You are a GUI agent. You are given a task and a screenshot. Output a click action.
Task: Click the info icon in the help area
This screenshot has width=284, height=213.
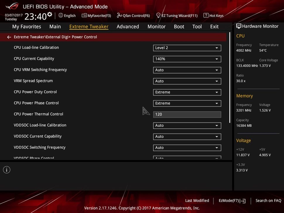(6, 170)
